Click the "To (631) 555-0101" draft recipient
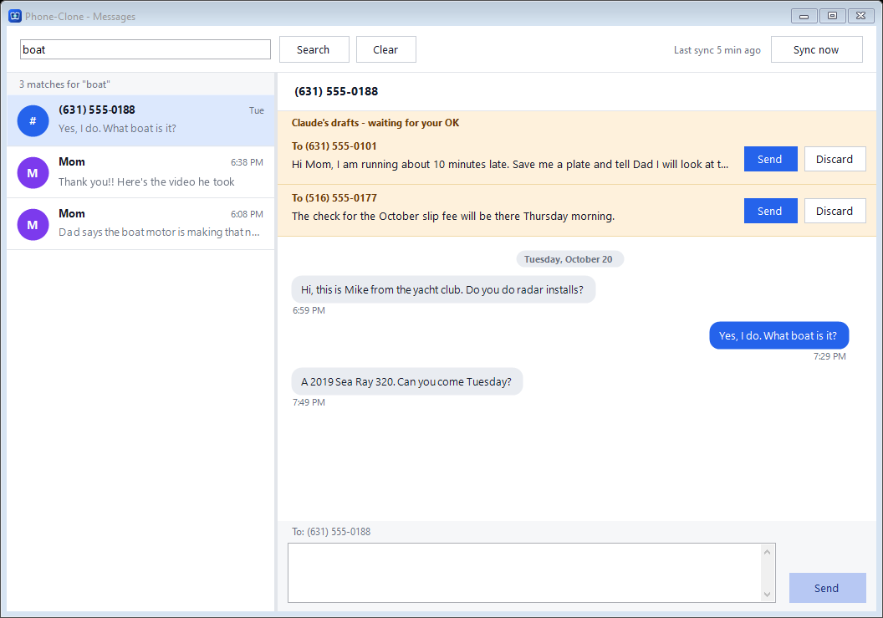Screen dimensions: 883x618 (334, 146)
